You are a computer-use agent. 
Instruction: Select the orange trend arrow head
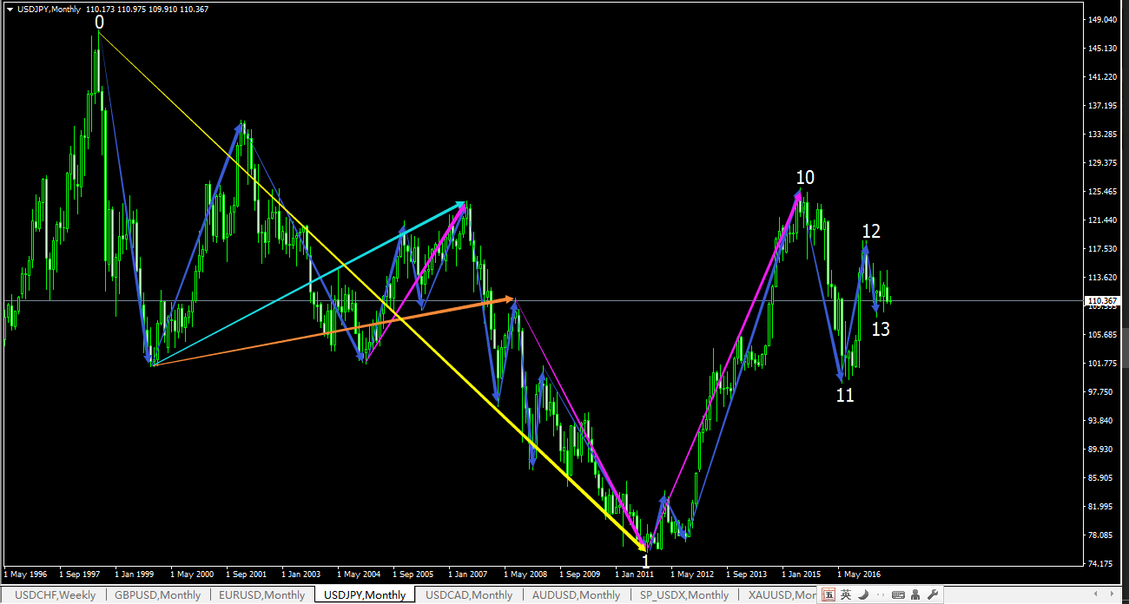pos(511,299)
